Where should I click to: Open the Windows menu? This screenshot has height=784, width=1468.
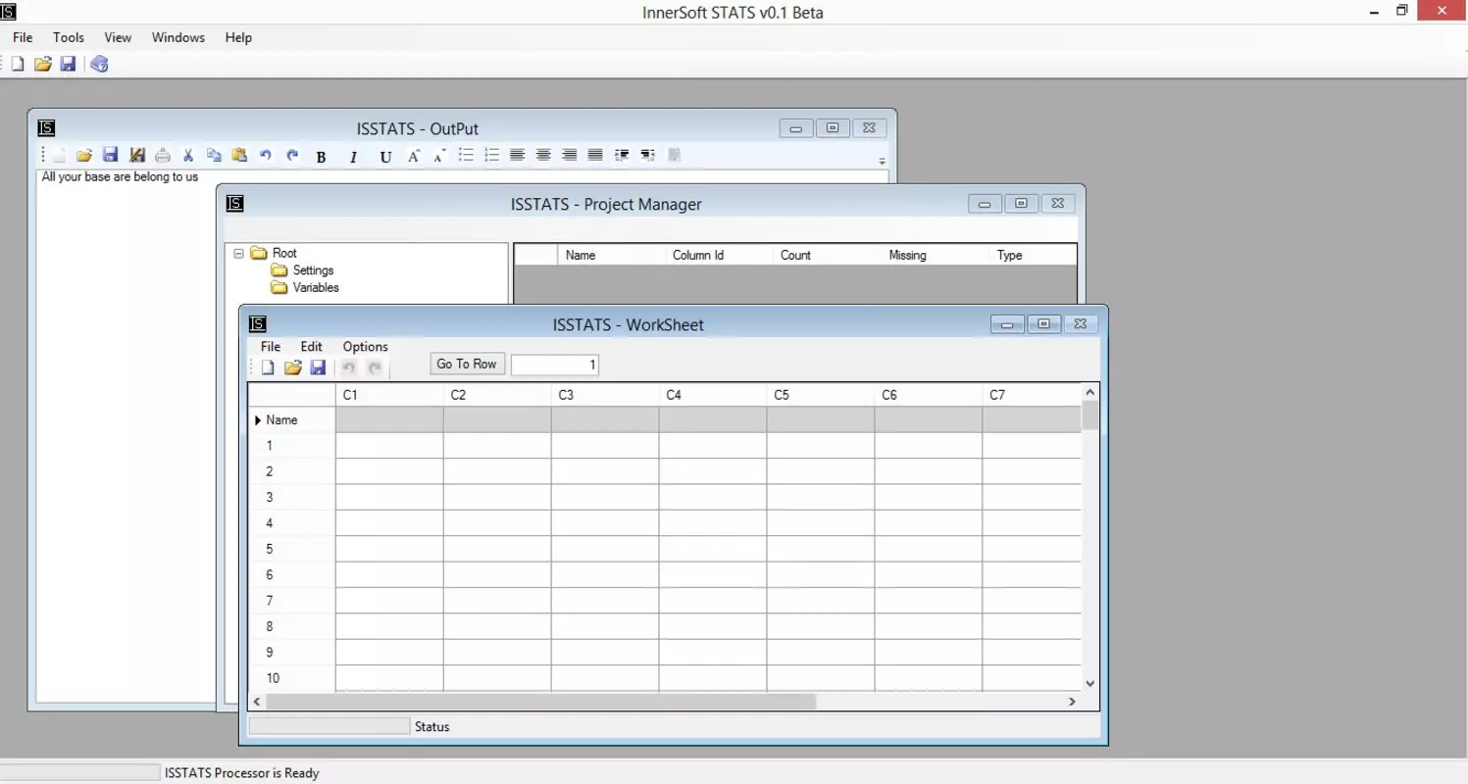[x=178, y=37]
